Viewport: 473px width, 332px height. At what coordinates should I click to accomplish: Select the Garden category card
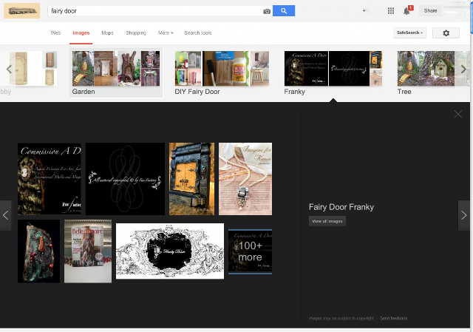click(116, 73)
